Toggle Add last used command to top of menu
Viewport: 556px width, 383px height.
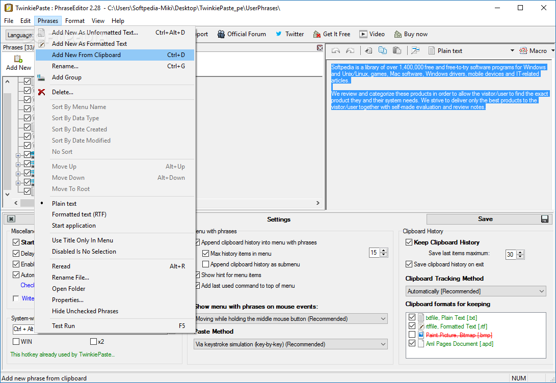[x=197, y=286]
